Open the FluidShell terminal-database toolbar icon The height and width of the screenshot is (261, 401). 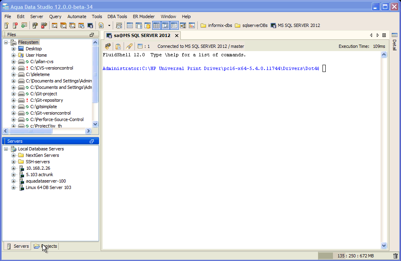[x=90, y=25]
